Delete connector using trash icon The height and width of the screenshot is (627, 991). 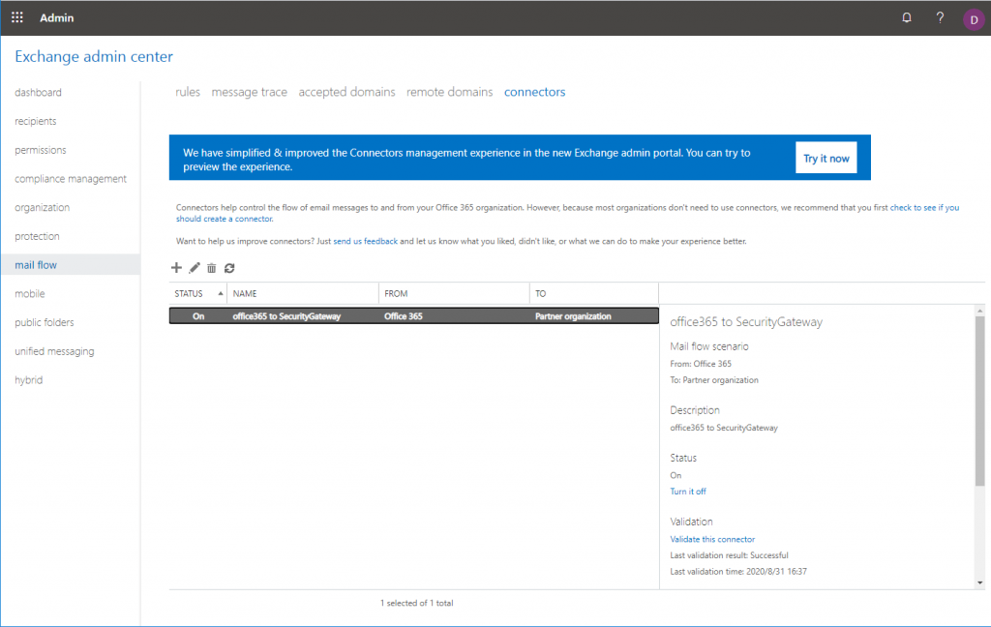pyautogui.click(x=212, y=268)
